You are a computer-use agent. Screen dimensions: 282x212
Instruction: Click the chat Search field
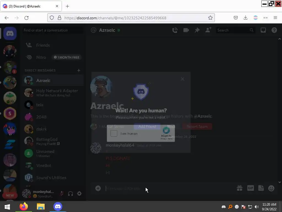click(235, 30)
